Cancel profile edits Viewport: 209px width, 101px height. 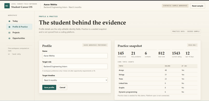tap(62, 88)
